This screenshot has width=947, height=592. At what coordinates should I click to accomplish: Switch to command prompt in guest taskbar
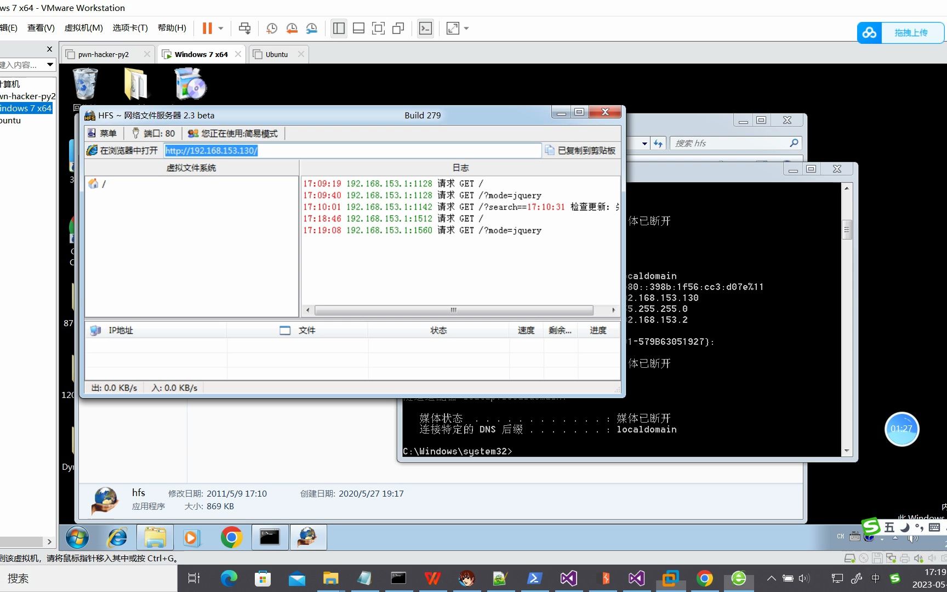click(269, 538)
